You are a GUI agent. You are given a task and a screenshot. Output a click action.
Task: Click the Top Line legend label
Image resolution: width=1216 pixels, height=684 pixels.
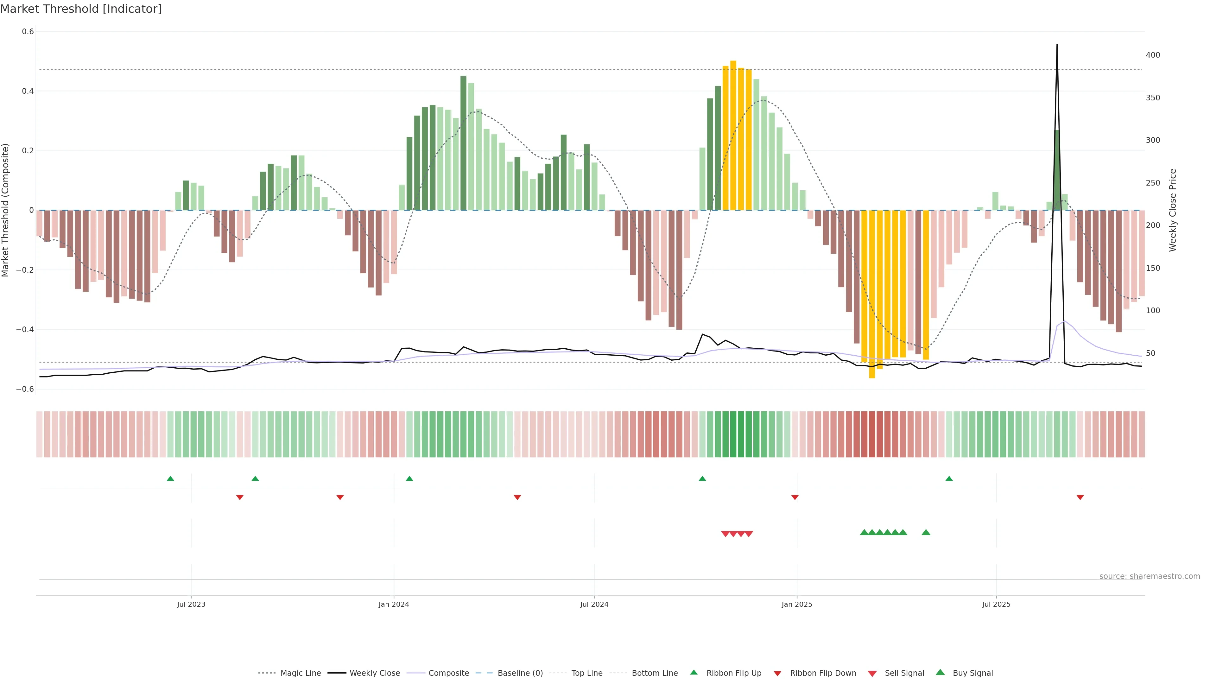pyautogui.click(x=587, y=673)
